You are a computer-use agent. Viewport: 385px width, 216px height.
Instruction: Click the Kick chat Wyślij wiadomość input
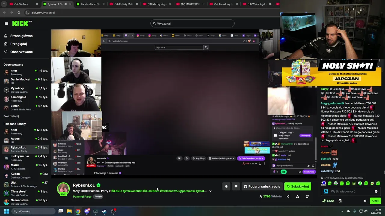pos(351,191)
